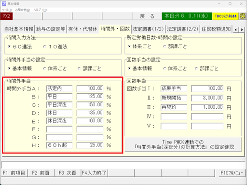Open the ヘルプ menu
Screen dimensions: 247x185
40,10
